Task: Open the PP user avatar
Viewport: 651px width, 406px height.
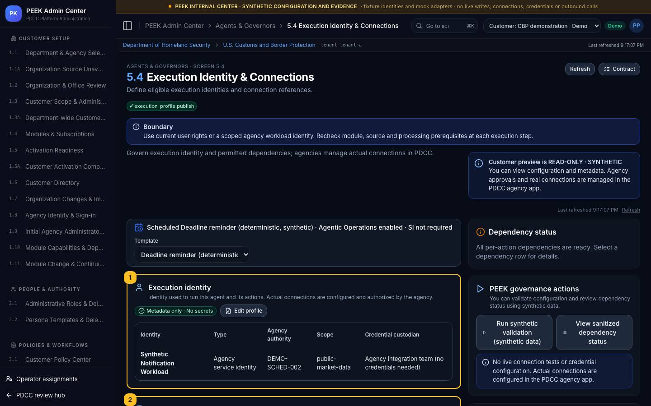Action: click(636, 26)
